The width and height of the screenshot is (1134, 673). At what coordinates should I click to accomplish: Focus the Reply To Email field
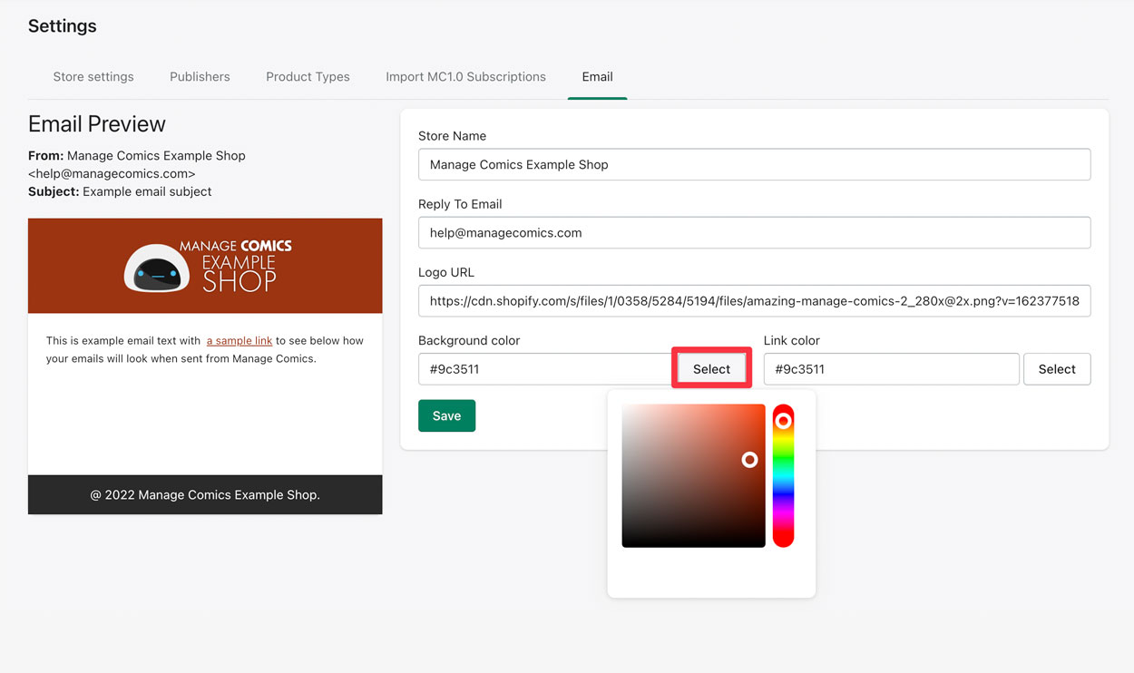754,233
